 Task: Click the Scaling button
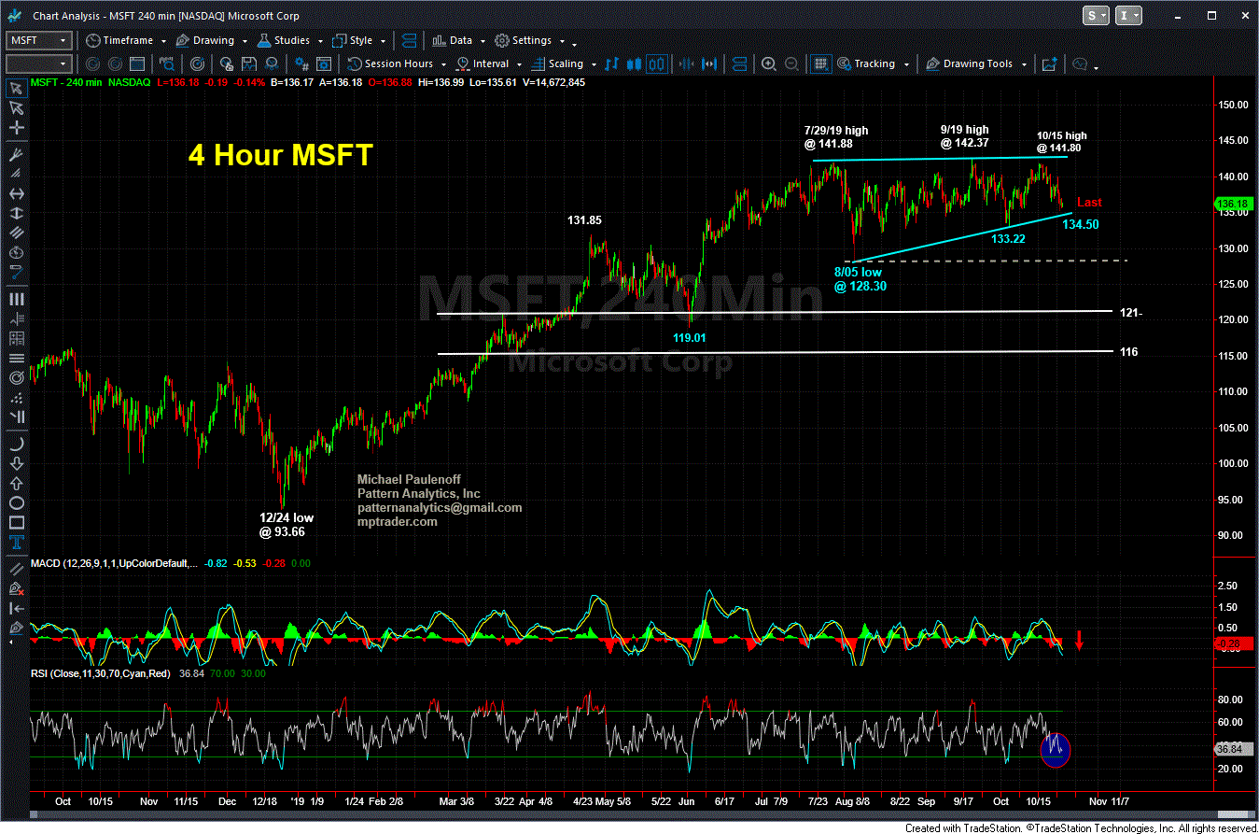558,64
